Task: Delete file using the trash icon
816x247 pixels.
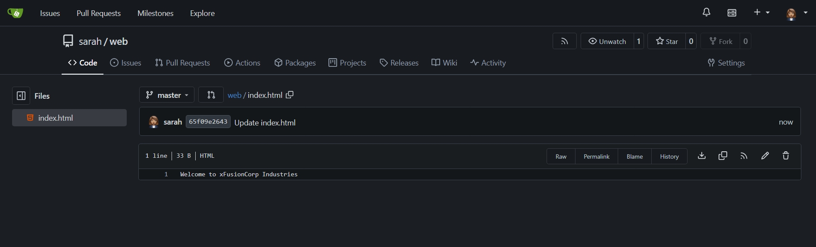Action: (786, 156)
